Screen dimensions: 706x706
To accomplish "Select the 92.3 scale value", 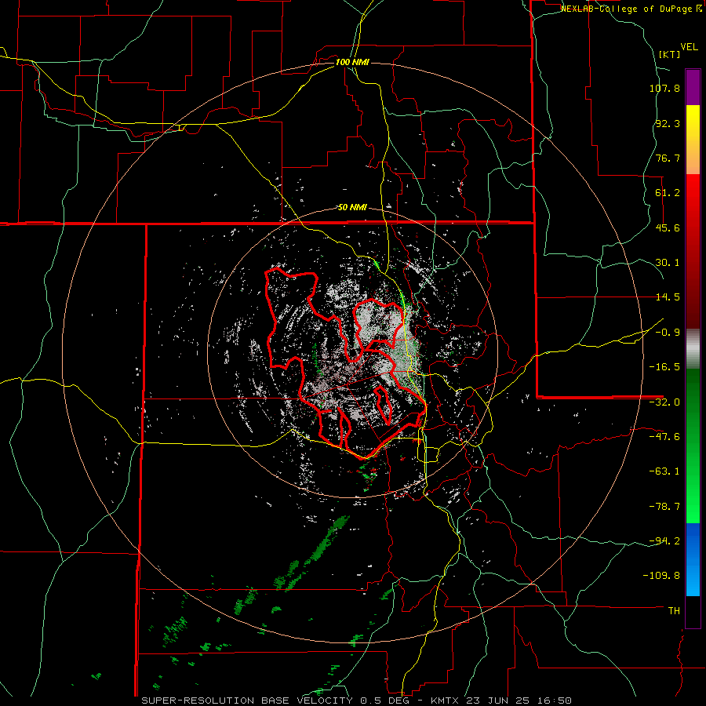I will (668, 123).
